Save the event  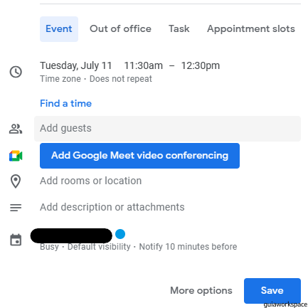[272, 291]
